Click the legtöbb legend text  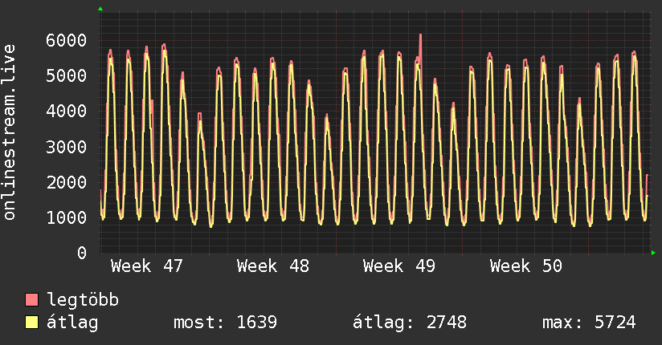click(x=83, y=301)
